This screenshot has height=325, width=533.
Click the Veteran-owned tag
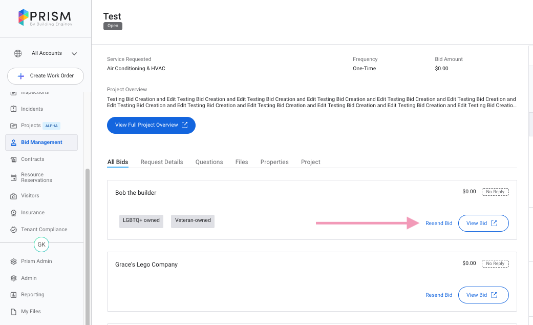[193, 221]
